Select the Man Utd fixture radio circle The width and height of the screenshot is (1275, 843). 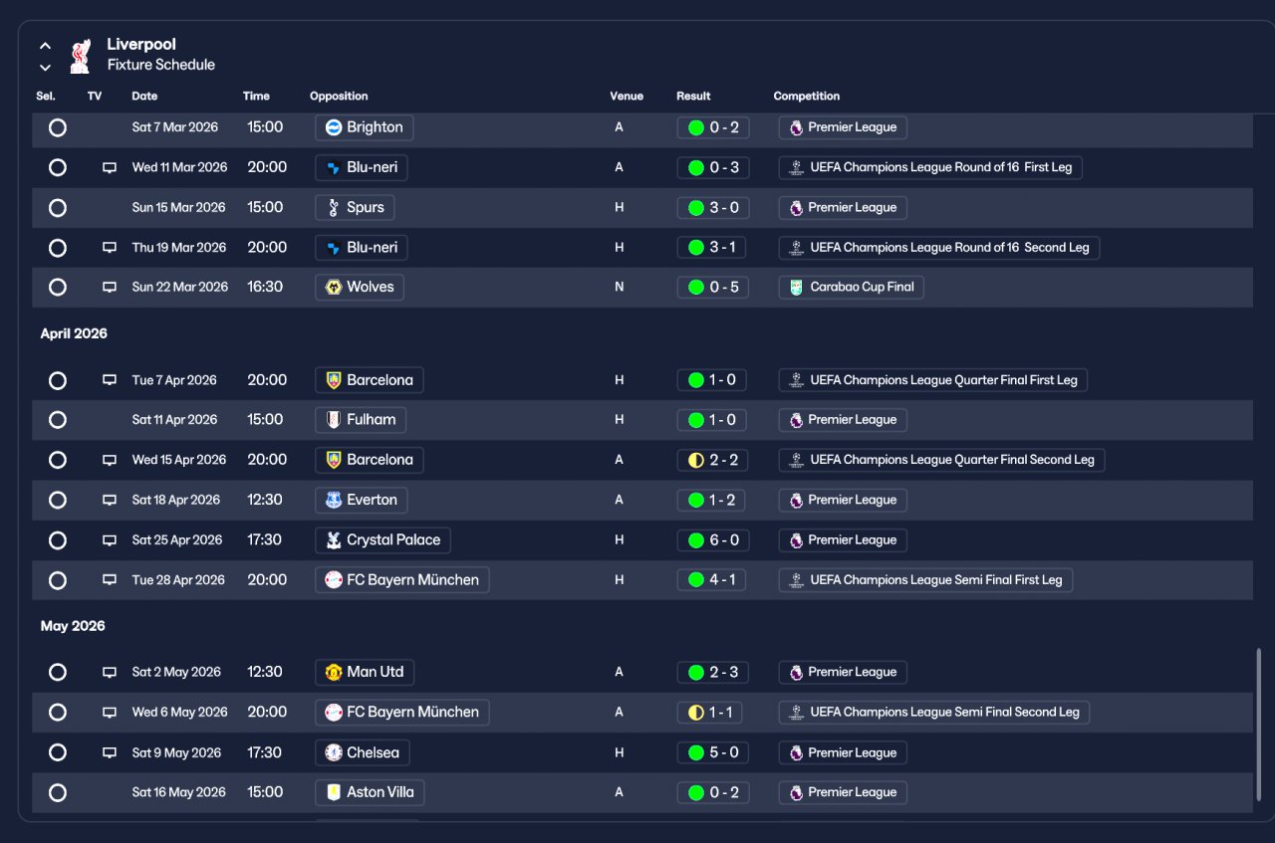click(x=58, y=673)
